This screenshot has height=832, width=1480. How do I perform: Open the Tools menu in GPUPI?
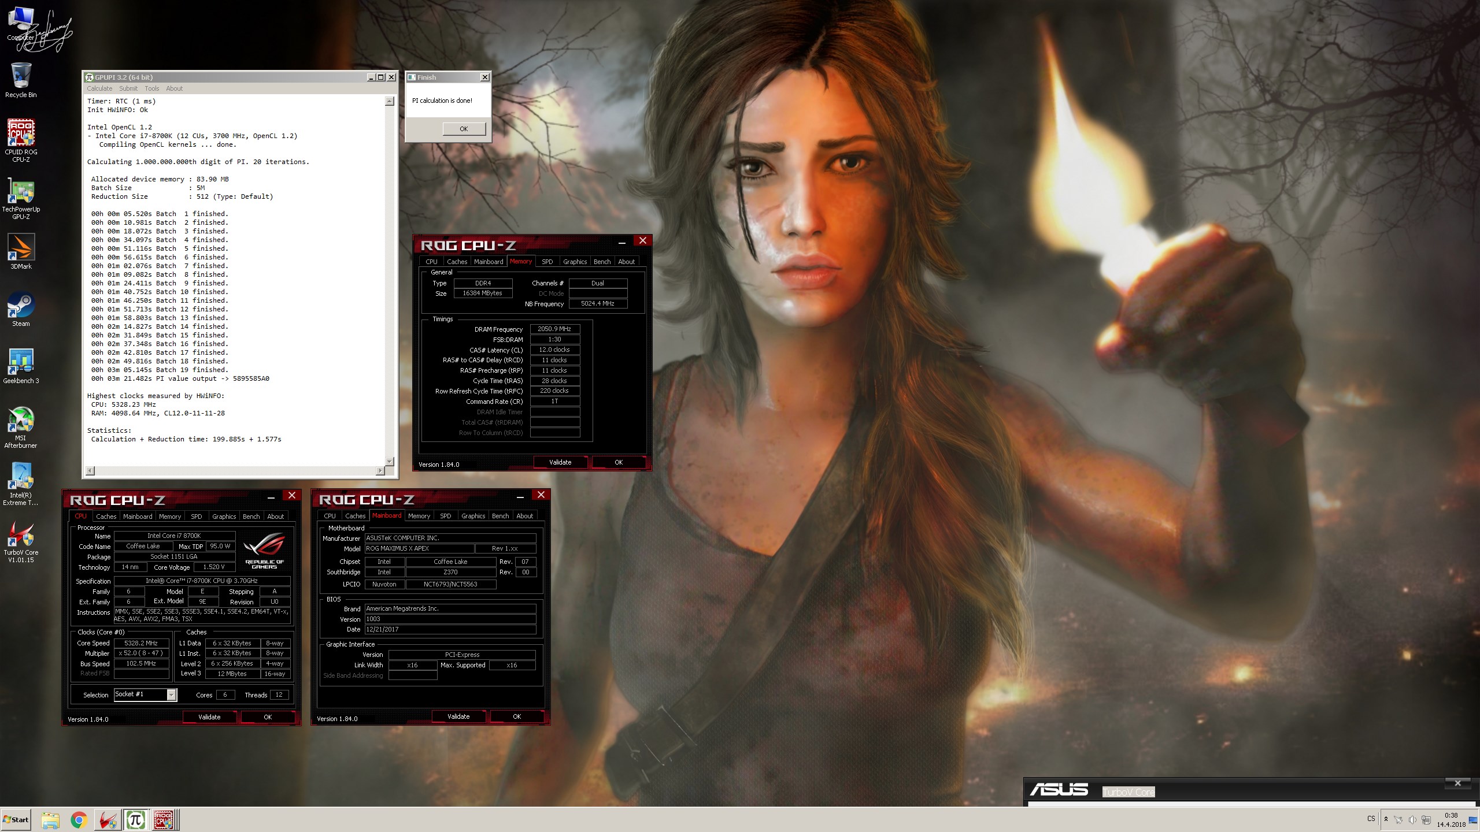coord(152,88)
